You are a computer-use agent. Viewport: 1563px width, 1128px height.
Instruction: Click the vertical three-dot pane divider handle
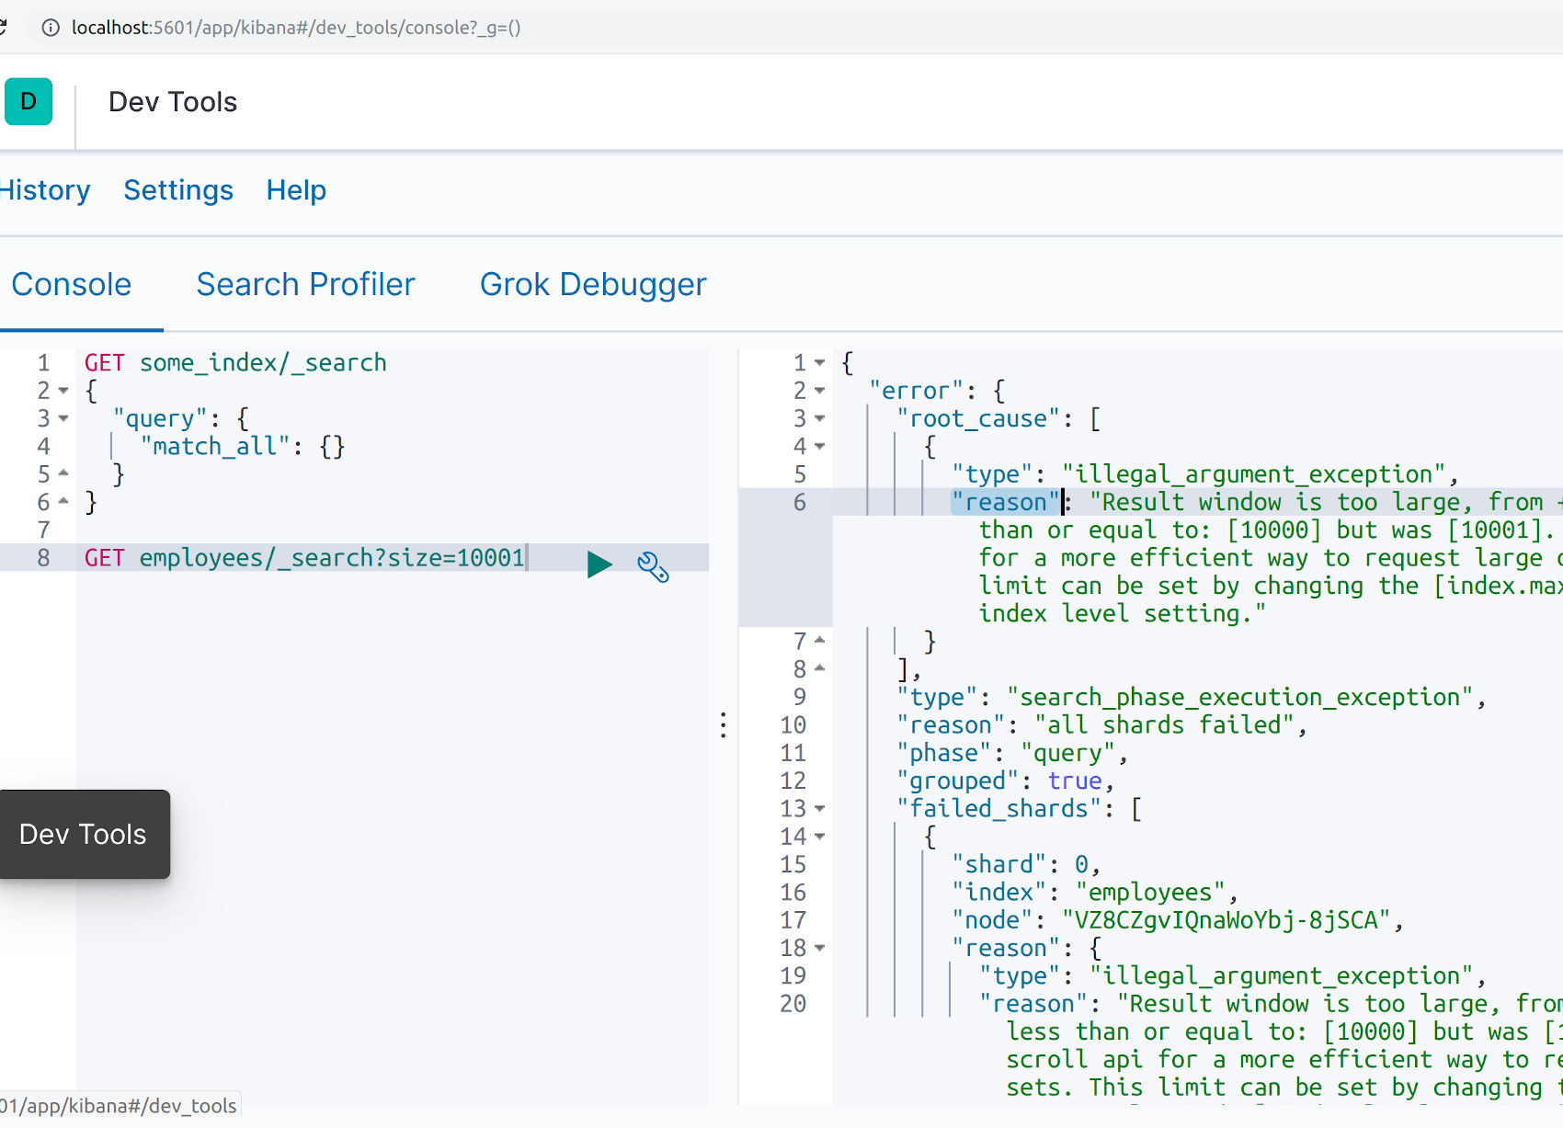(x=724, y=725)
